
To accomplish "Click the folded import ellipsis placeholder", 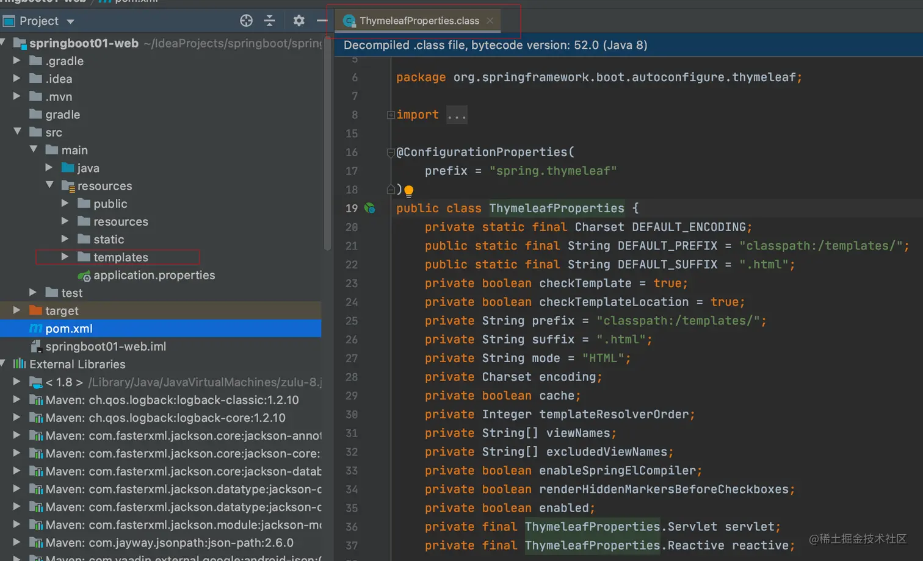I will click(x=457, y=115).
